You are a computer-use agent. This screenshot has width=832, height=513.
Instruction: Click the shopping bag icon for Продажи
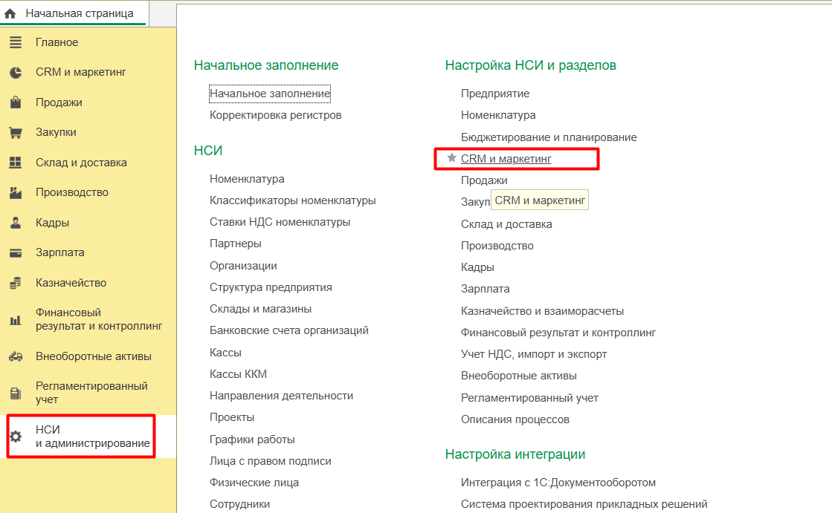click(16, 102)
